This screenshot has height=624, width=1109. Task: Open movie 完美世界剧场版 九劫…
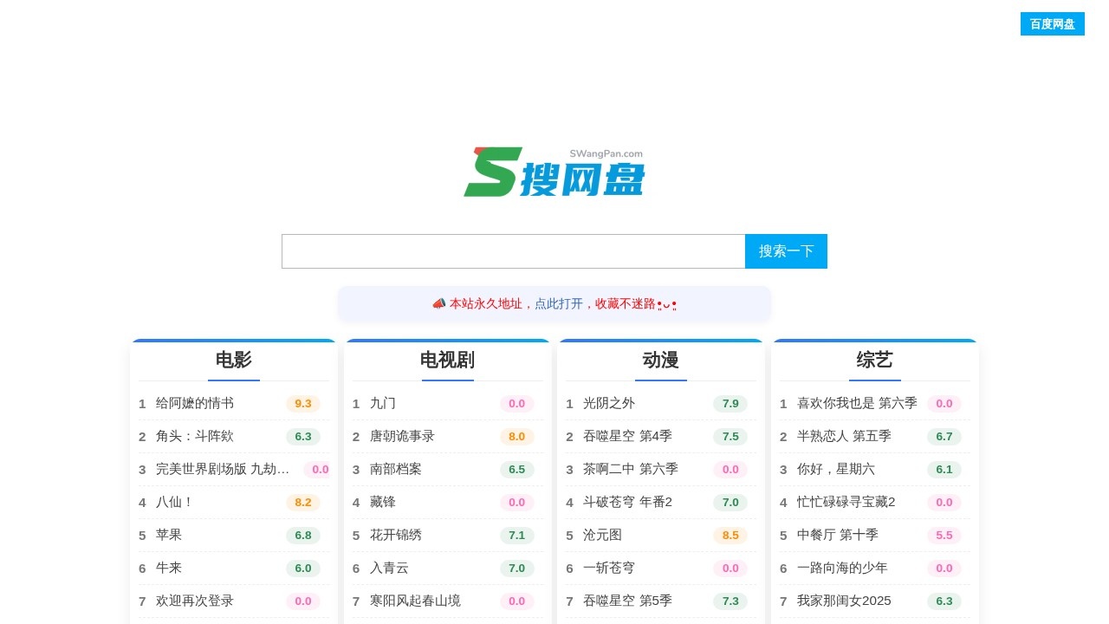(223, 469)
